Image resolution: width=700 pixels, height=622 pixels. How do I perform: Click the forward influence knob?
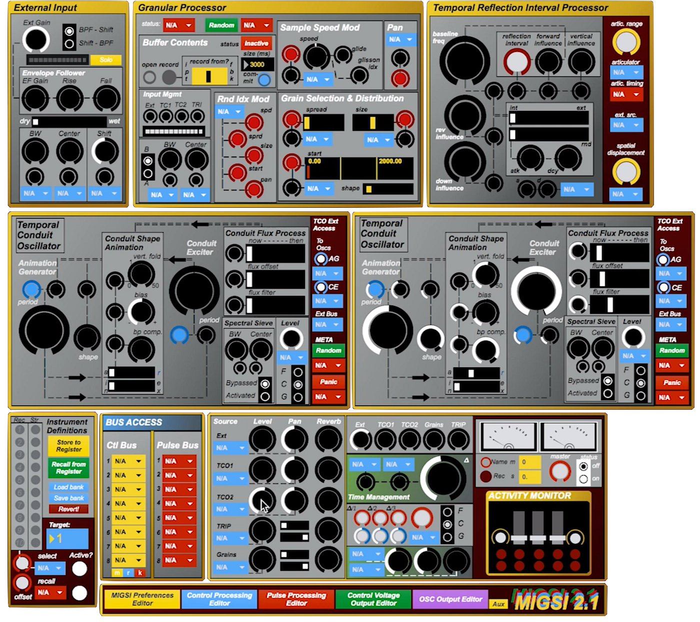pos(548,62)
